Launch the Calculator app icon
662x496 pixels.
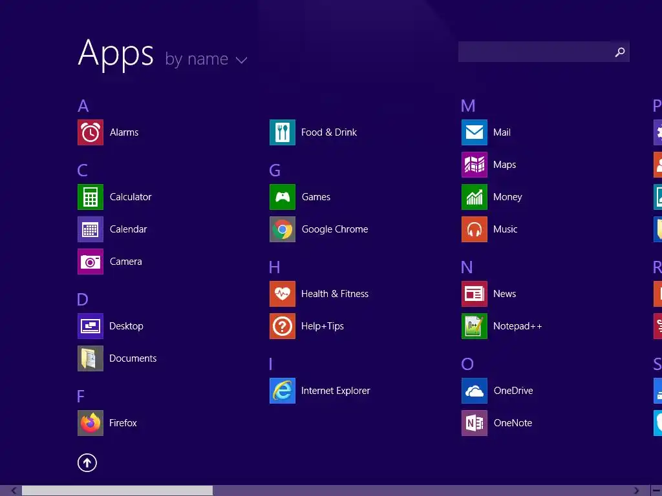(91, 197)
